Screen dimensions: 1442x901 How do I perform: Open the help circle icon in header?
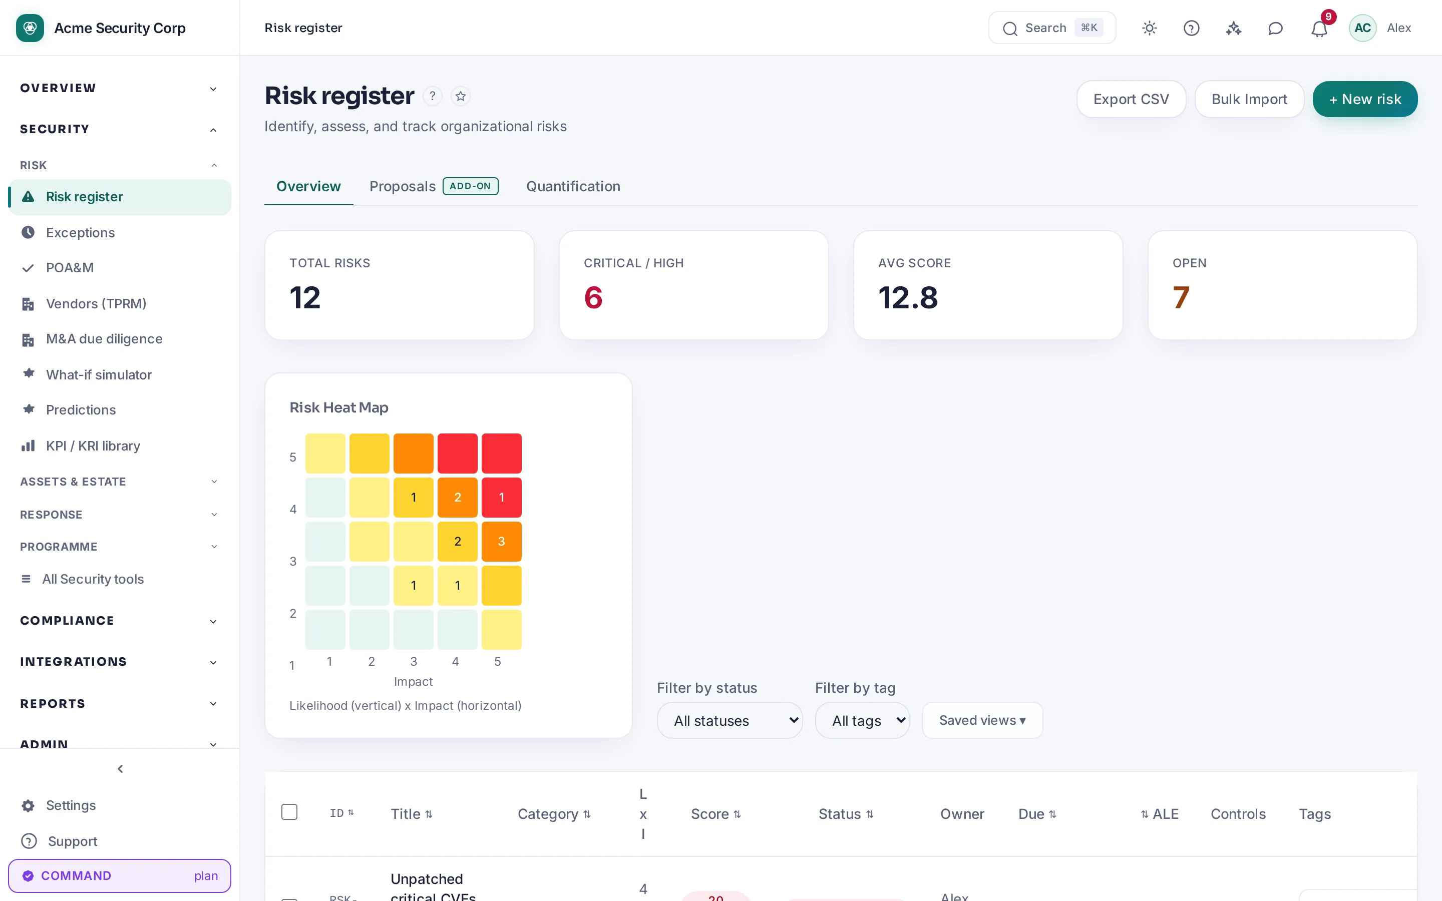1191,28
